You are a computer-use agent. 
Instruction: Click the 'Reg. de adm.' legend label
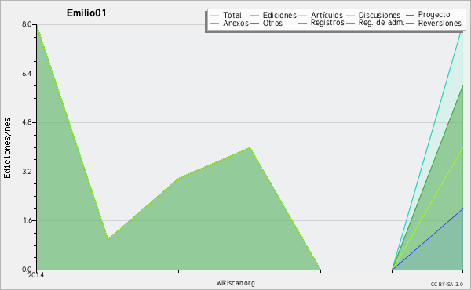382,23
